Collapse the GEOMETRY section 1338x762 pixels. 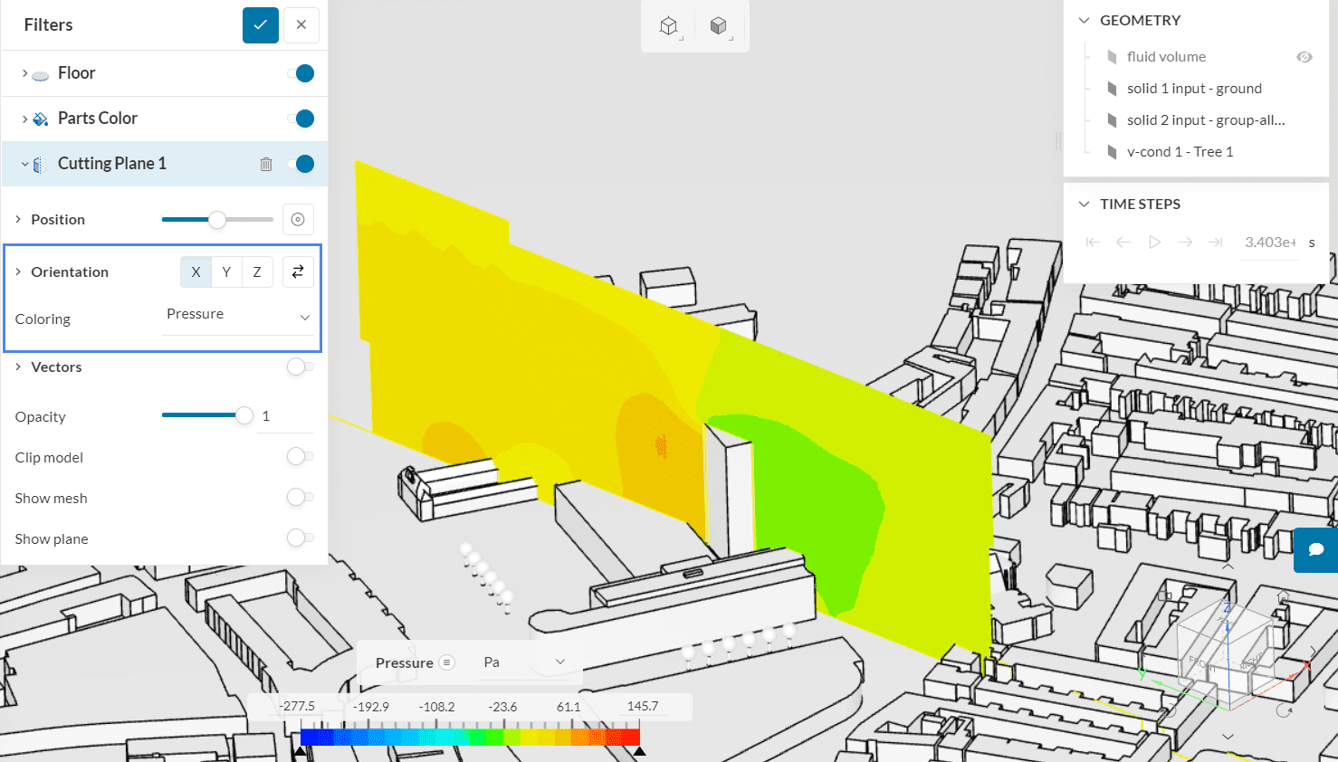point(1084,21)
